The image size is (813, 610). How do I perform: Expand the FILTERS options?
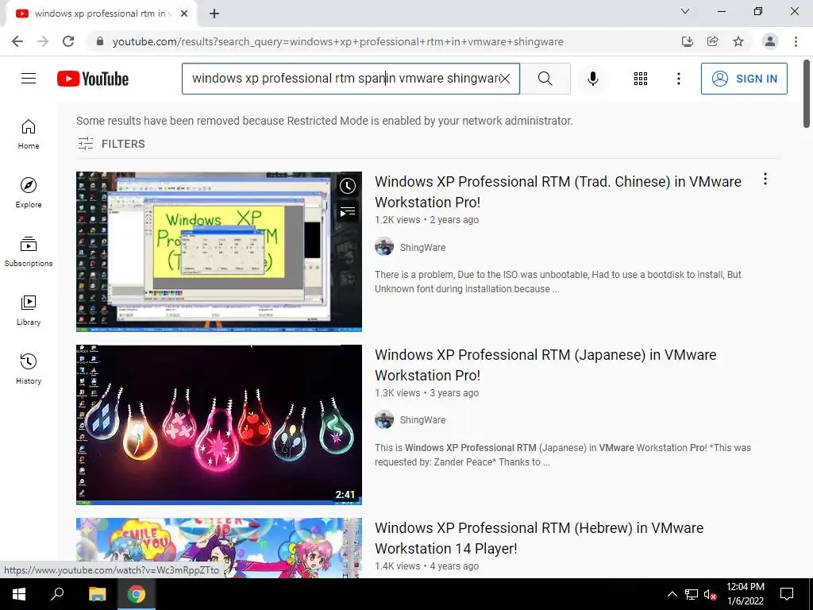click(x=111, y=144)
